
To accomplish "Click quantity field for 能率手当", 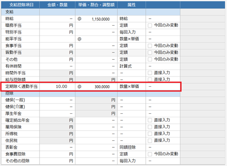I will tap(57, 39).
